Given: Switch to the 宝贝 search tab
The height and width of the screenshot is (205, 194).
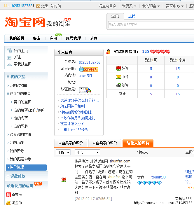Looking at the screenshot, I should point(115,16).
